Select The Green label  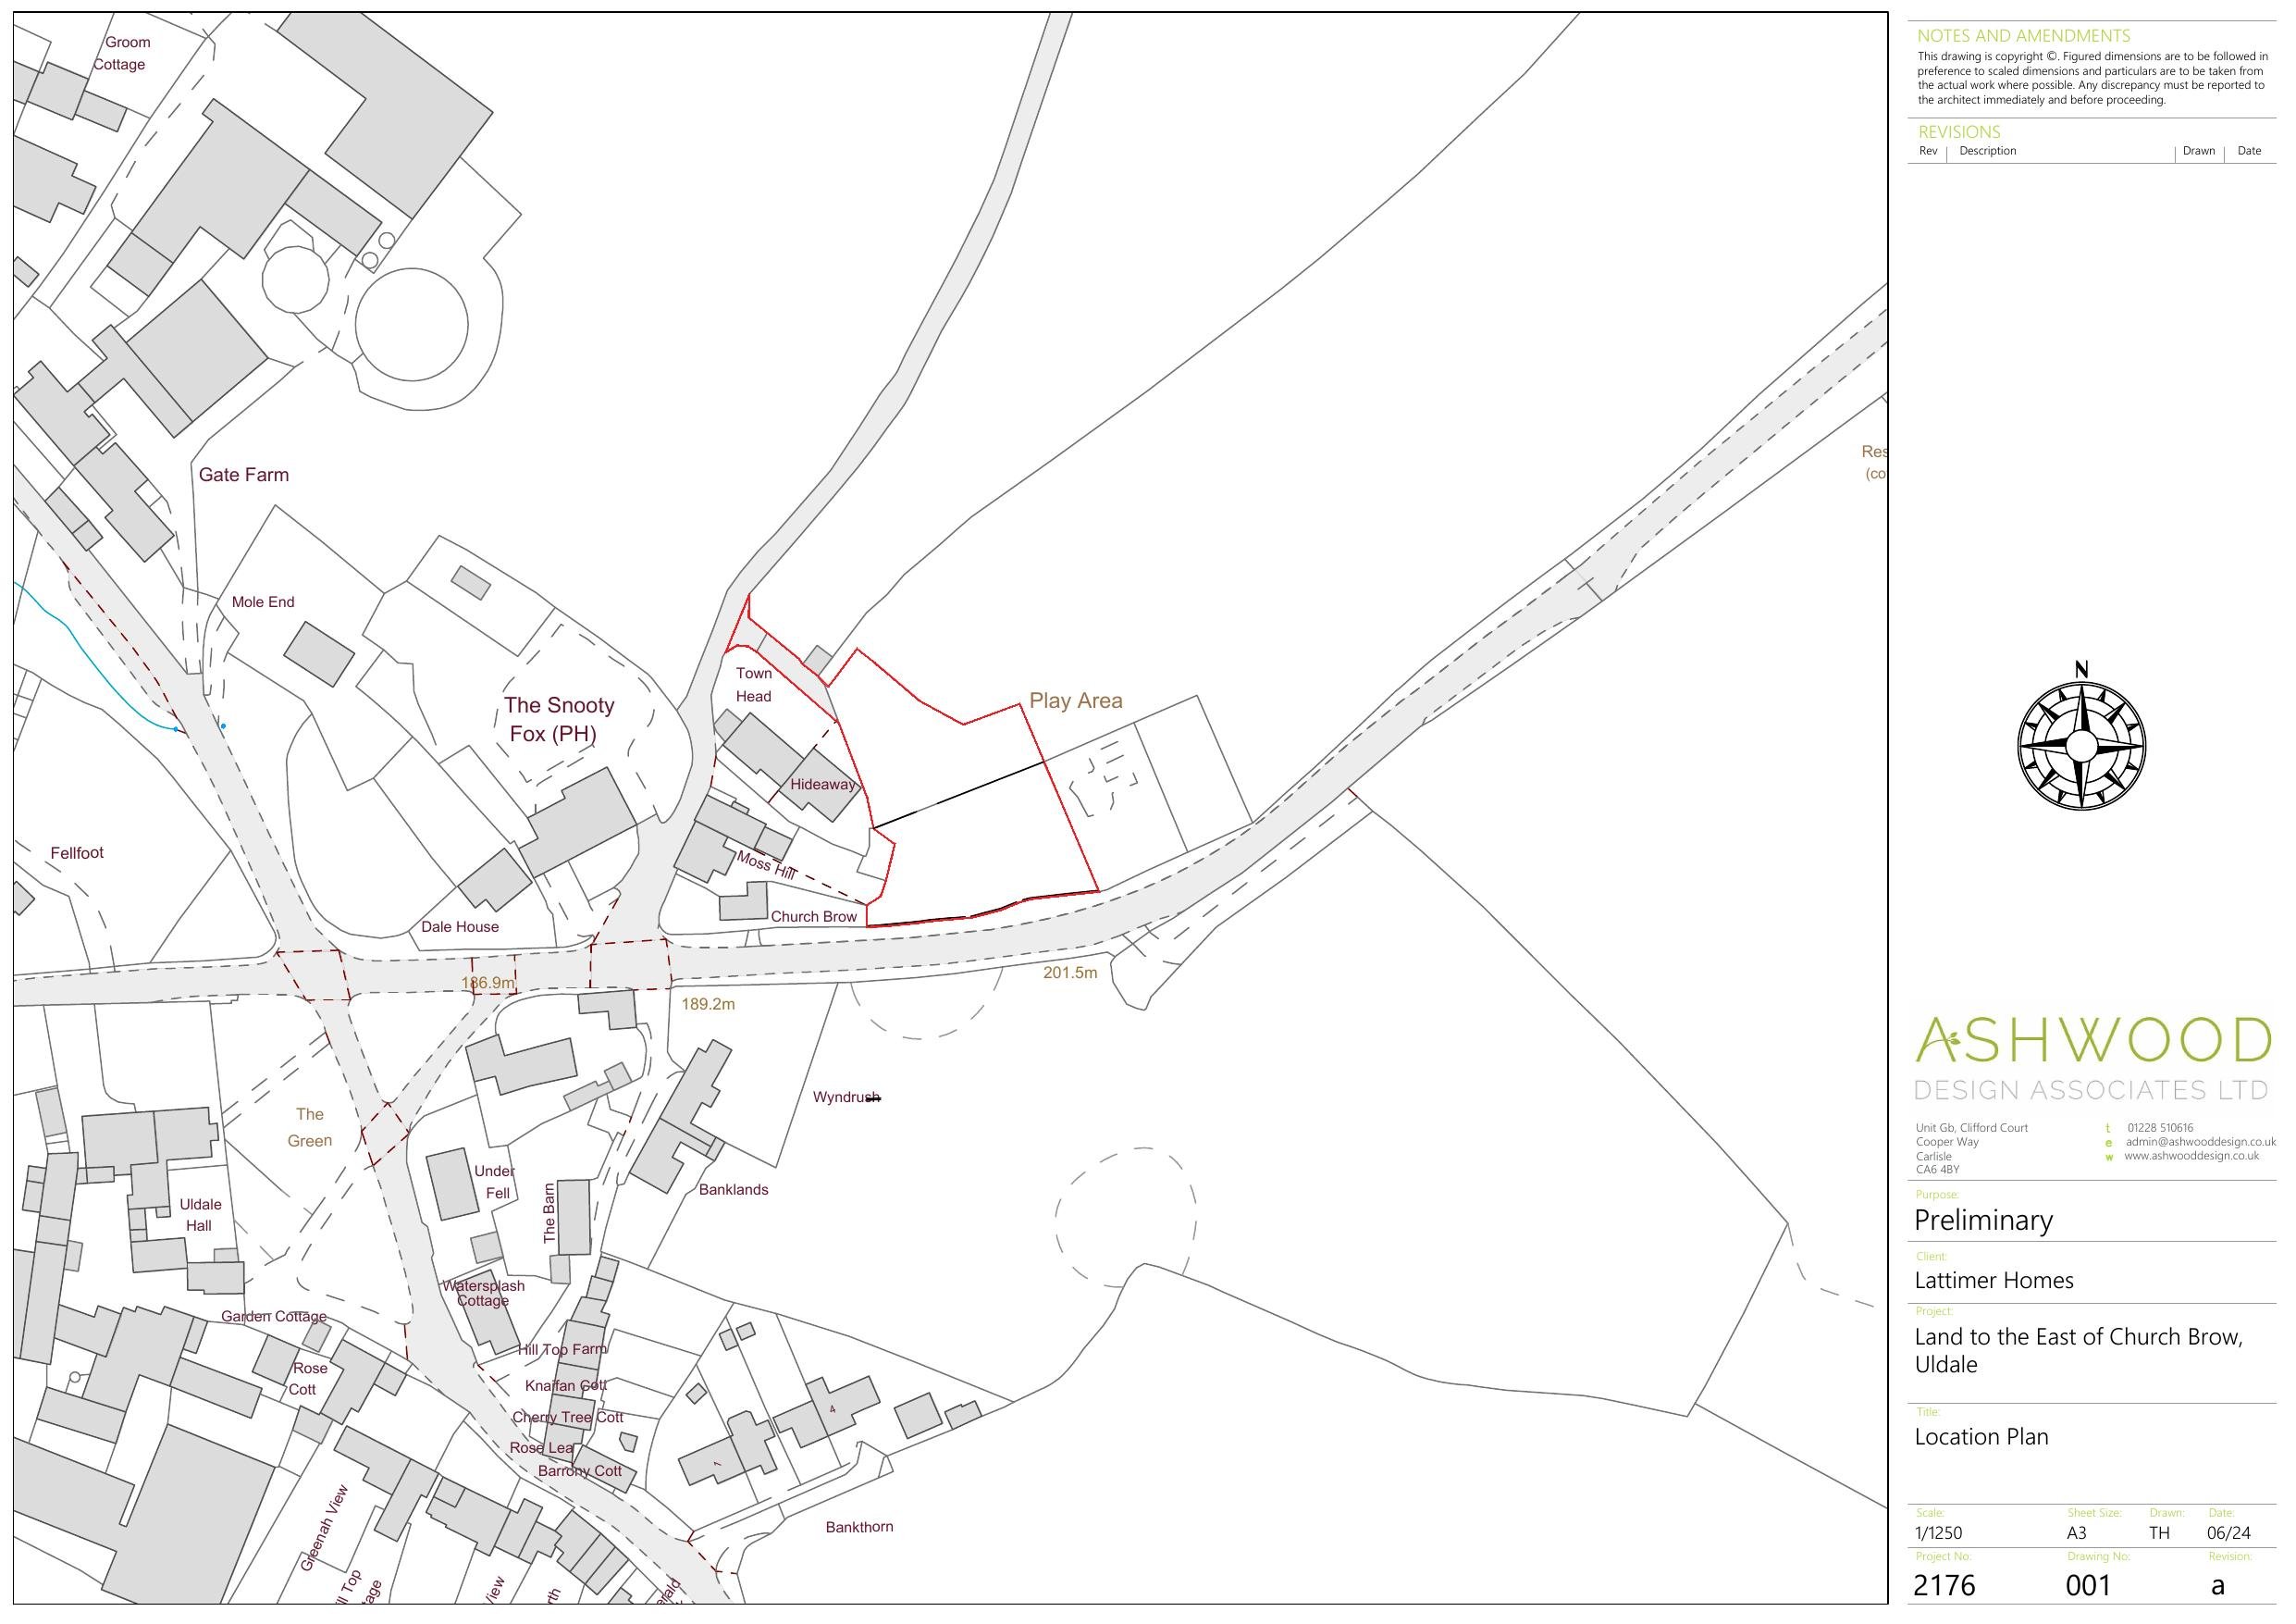pos(309,1127)
